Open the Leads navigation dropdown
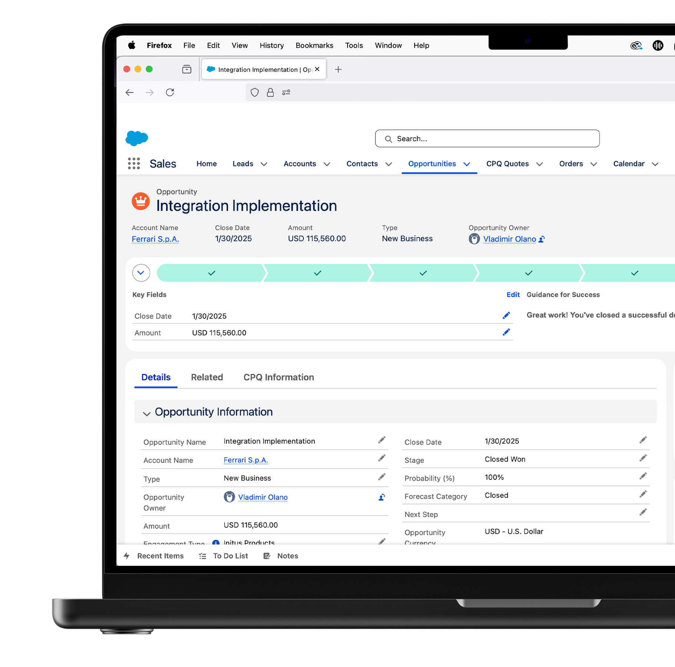Screen dimensions: 675x667 pos(264,164)
